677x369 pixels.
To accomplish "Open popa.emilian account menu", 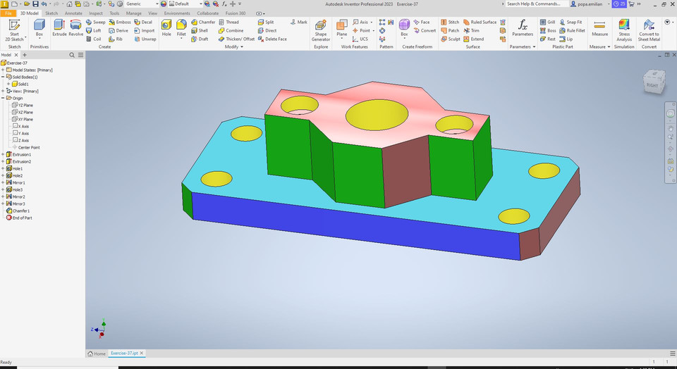I will (x=590, y=4).
